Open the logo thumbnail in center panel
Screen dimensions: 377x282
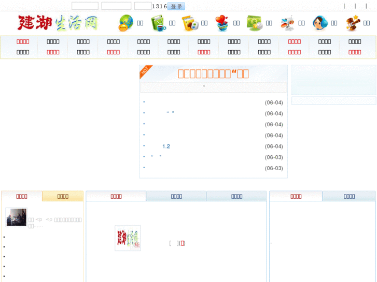tap(128, 238)
